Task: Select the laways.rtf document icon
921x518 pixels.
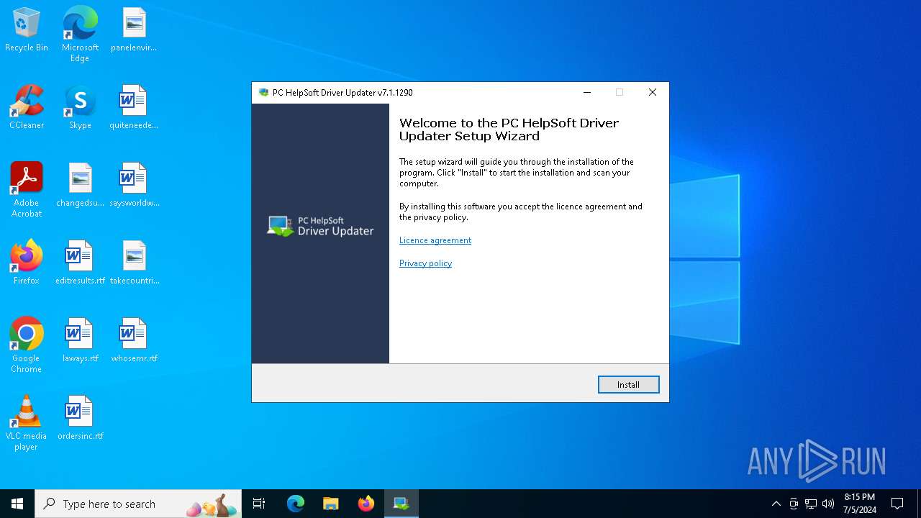Action: click(80, 341)
